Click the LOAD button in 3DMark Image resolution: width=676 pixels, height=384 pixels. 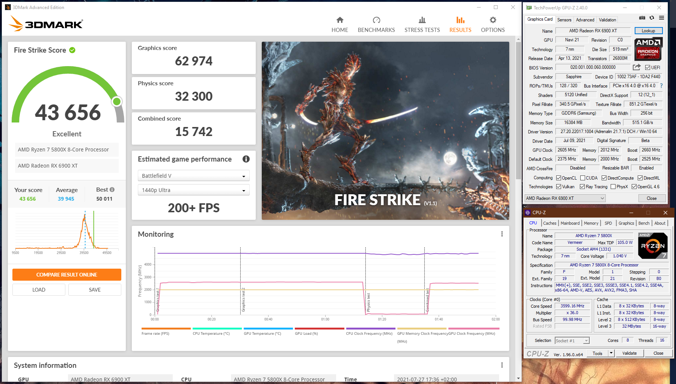pyautogui.click(x=39, y=290)
